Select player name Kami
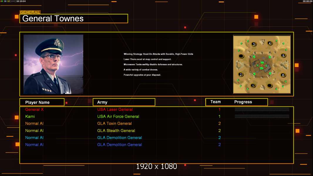 (30, 116)
